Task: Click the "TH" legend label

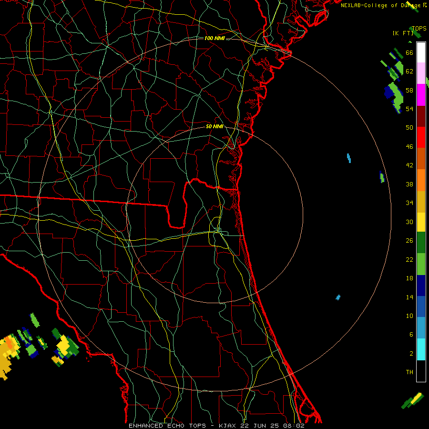Action: click(x=409, y=372)
